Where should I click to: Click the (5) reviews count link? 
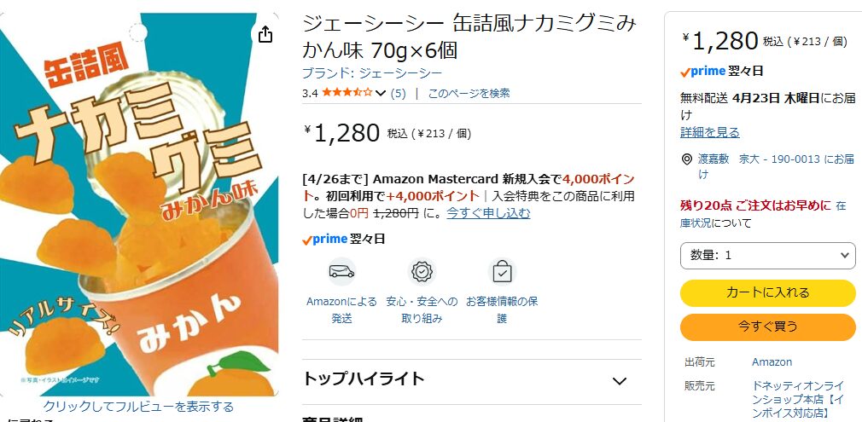coord(398,94)
